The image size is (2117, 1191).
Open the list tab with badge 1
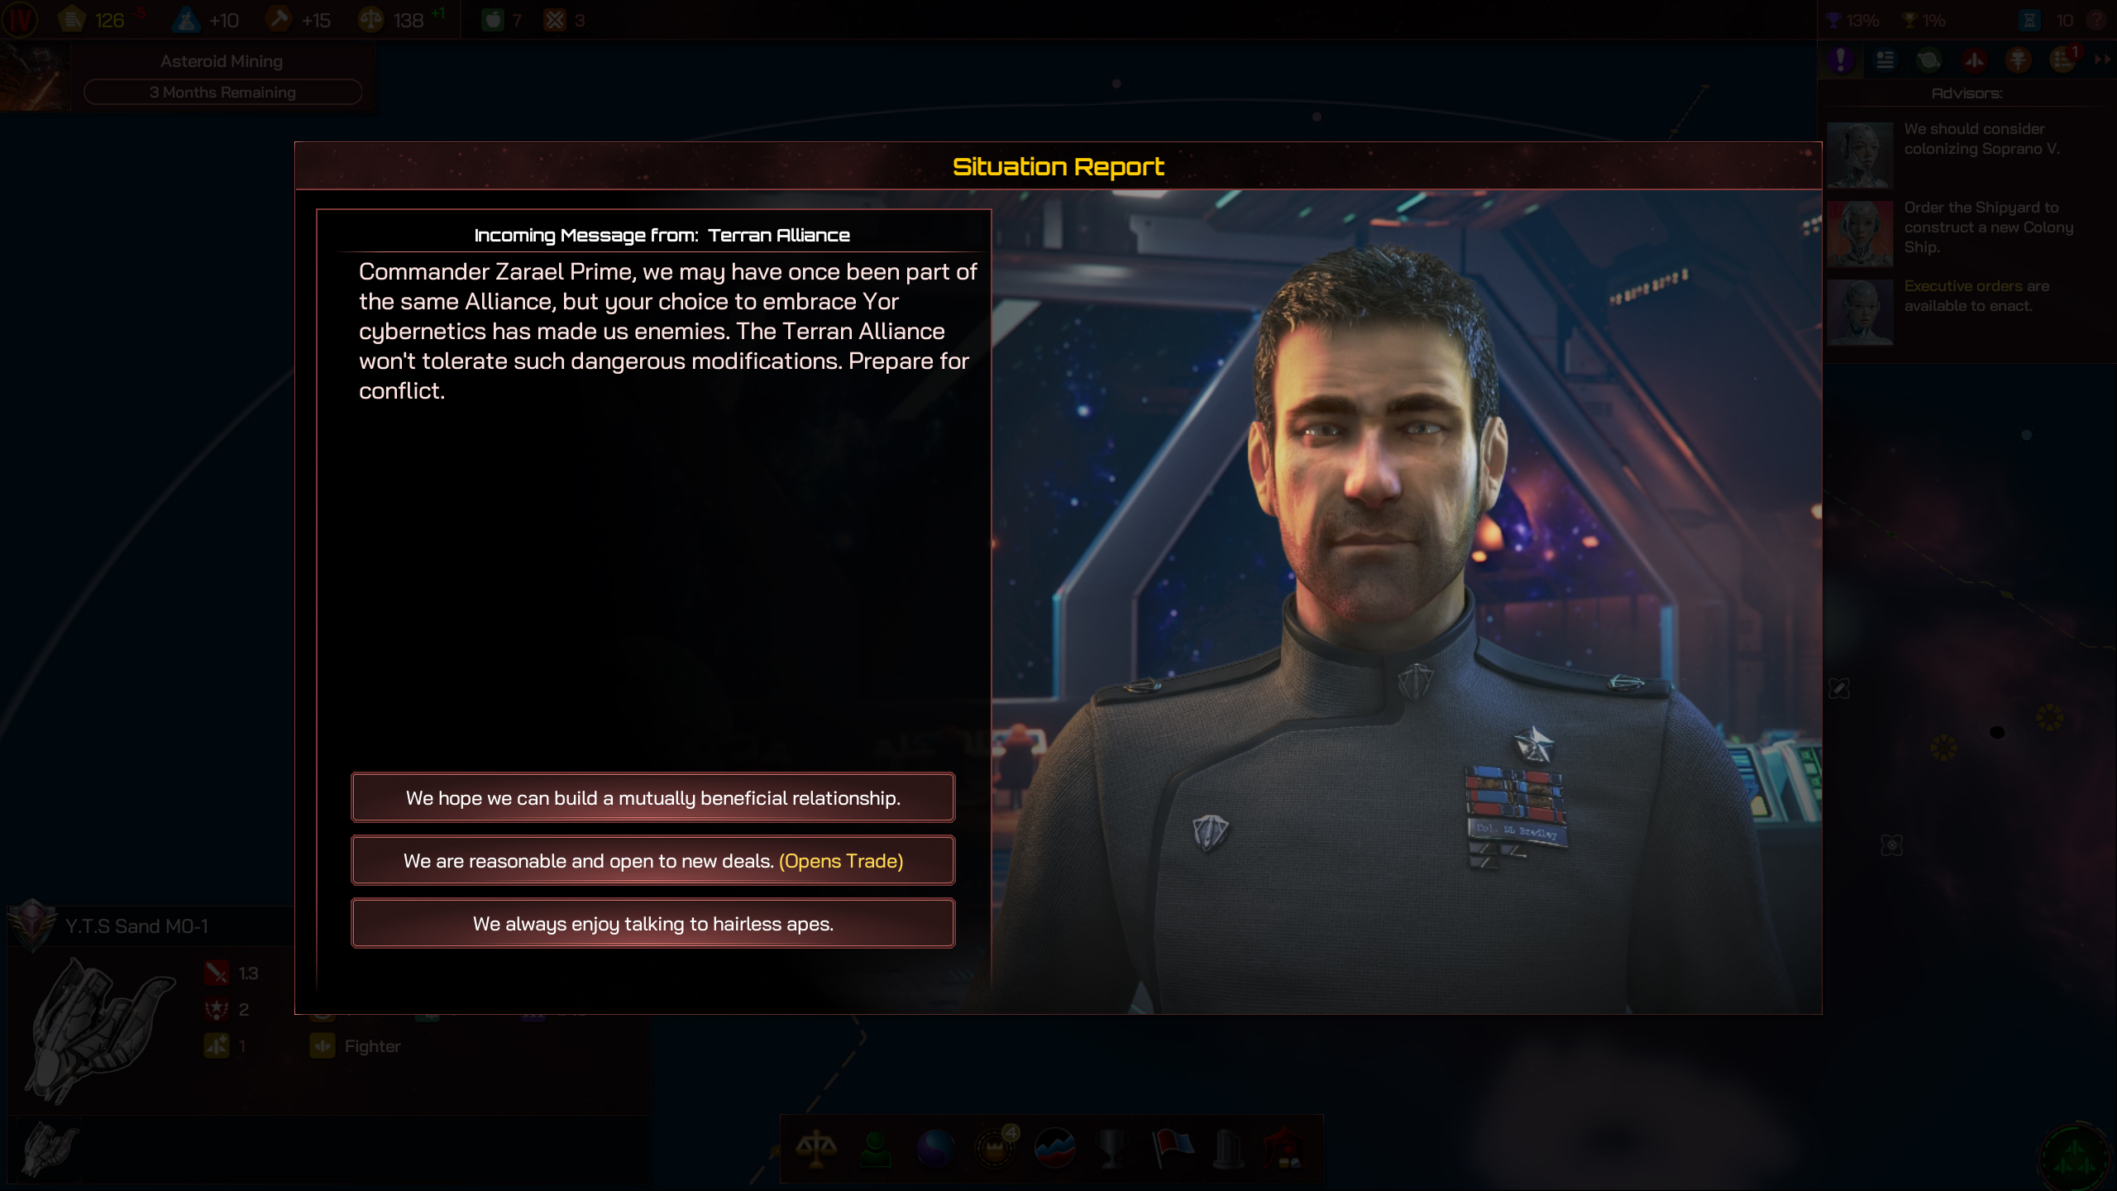click(x=2063, y=60)
